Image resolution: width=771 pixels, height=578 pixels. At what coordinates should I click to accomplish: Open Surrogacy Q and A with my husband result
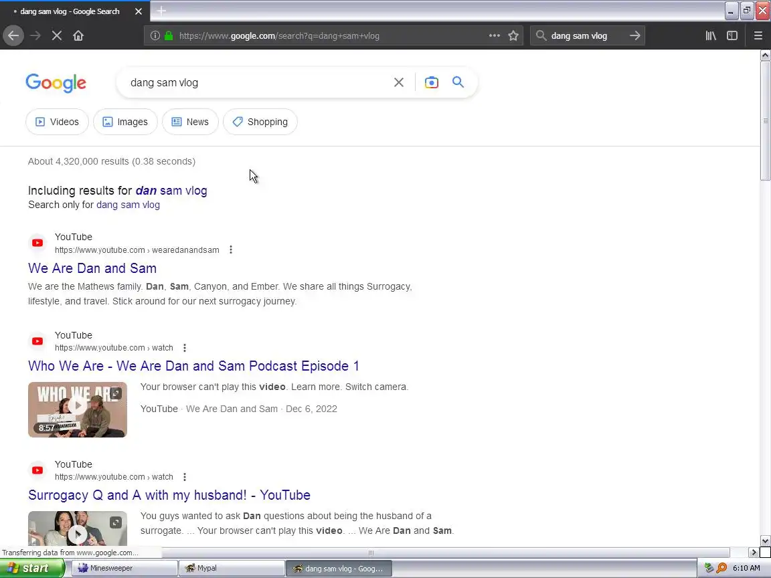coord(169,495)
